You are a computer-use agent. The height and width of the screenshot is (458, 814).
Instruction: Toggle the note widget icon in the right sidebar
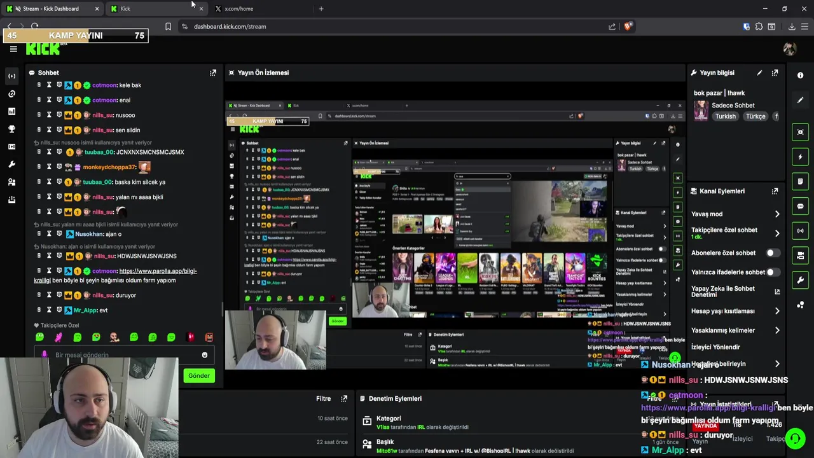click(x=800, y=181)
